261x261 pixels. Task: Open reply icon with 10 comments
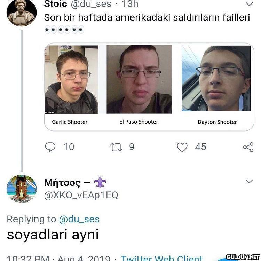50,147
